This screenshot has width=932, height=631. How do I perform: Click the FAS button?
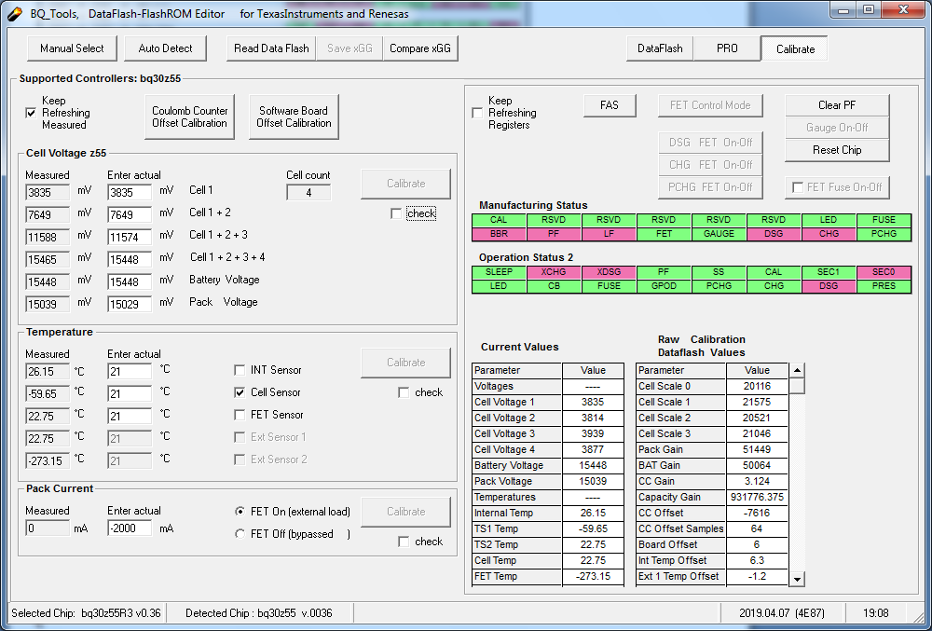pyautogui.click(x=610, y=105)
